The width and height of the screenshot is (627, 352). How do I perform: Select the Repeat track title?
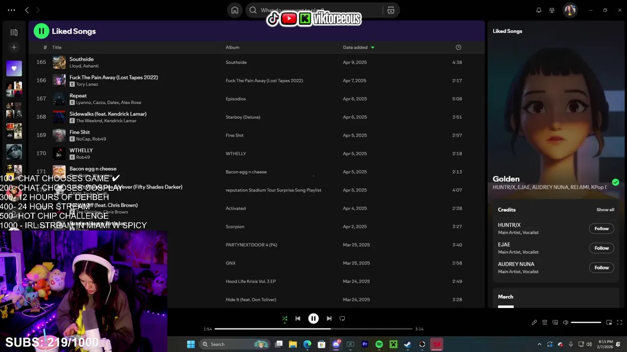point(78,96)
